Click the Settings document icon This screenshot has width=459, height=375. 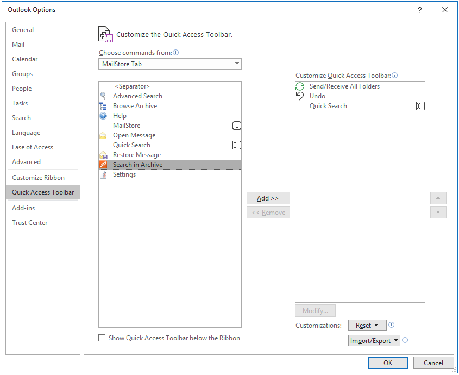tap(103, 174)
